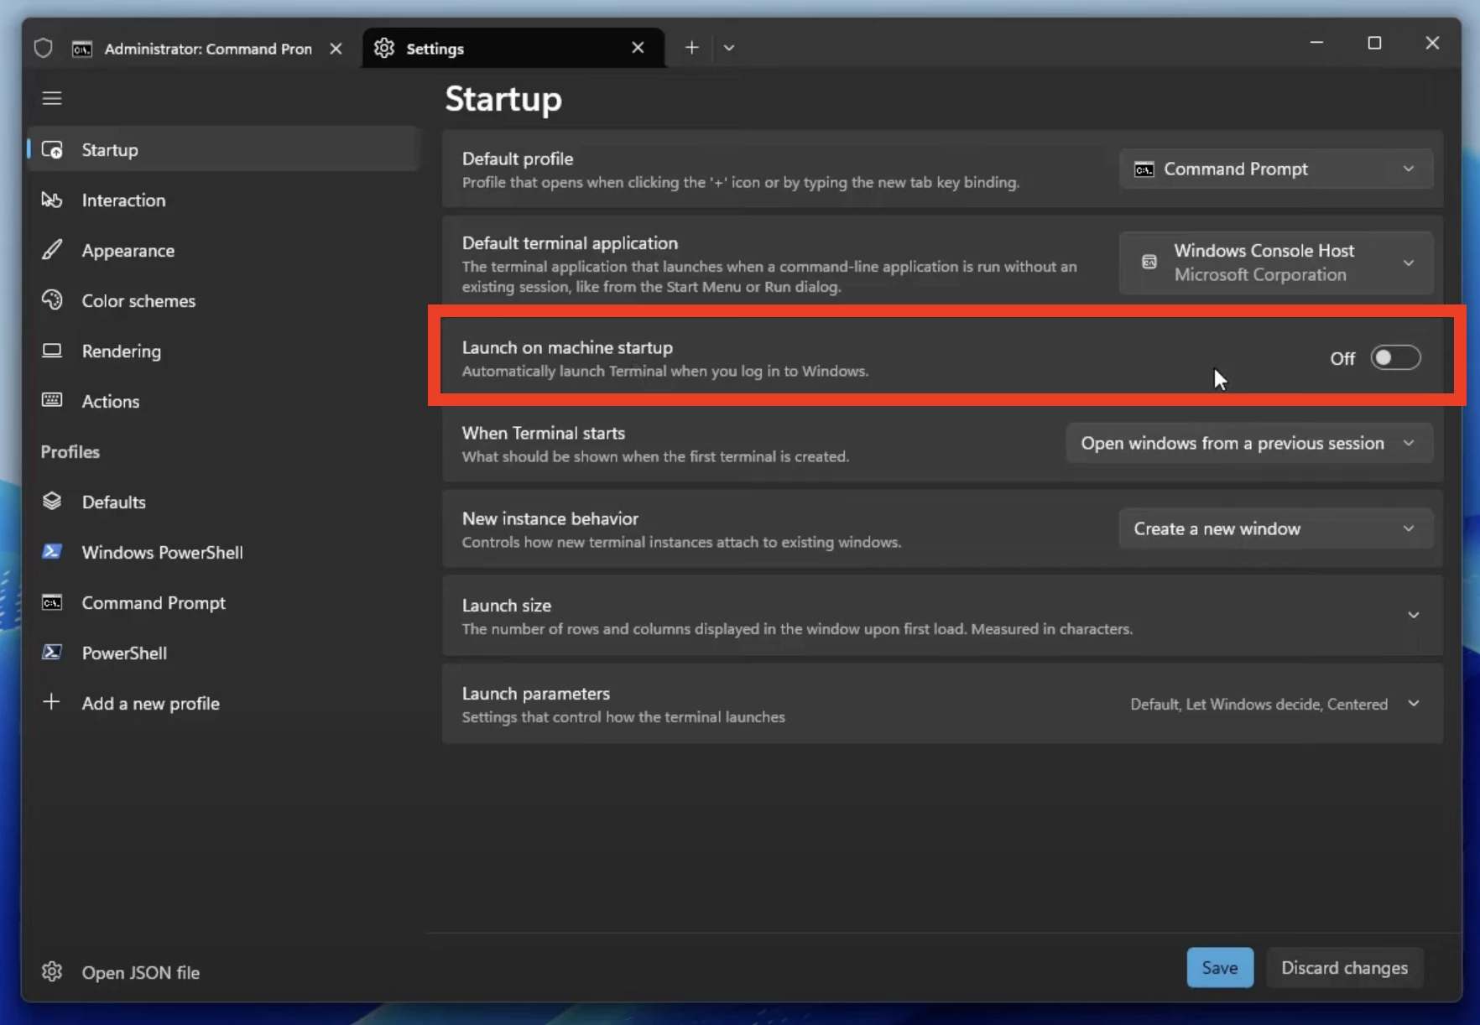Click the Windows PowerShell profile icon
The image size is (1480, 1025).
click(x=52, y=552)
